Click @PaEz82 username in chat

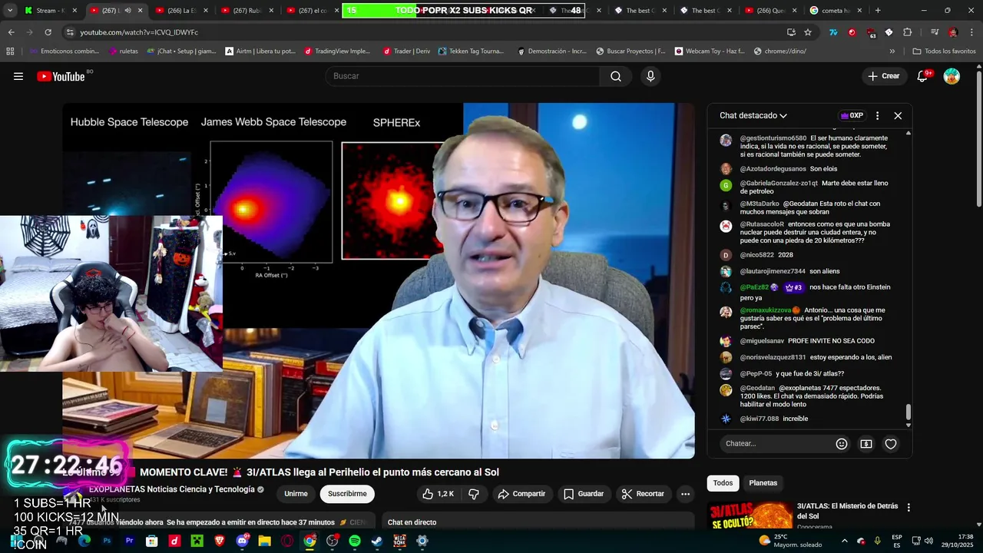(x=754, y=287)
